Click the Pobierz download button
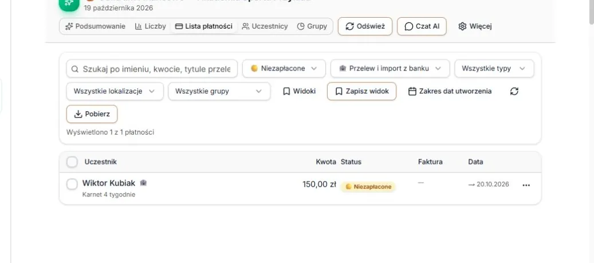This screenshot has width=594, height=263. [x=92, y=114]
